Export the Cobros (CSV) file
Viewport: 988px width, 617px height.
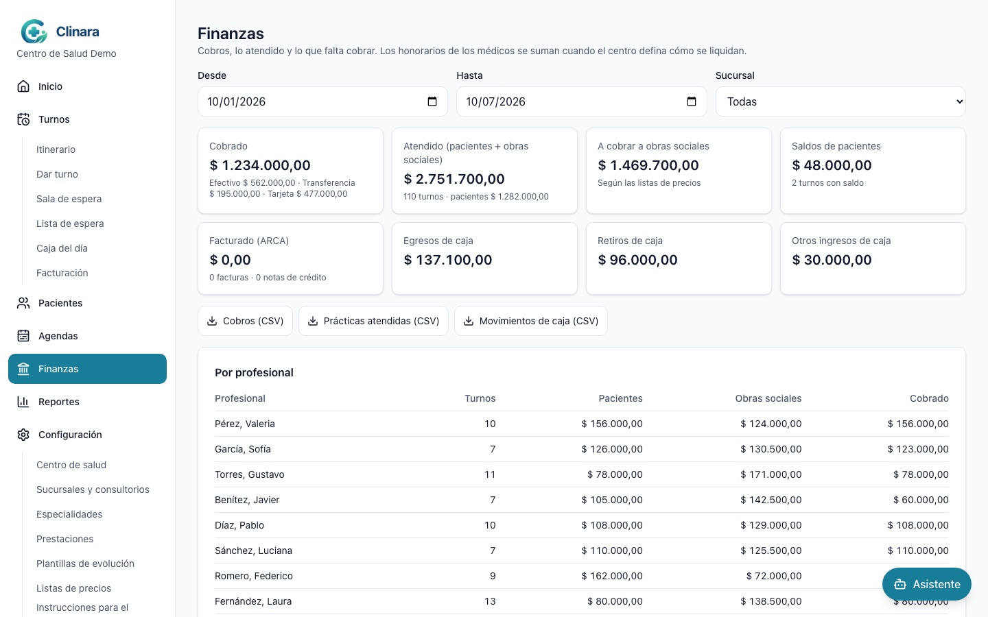tap(246, 321)
